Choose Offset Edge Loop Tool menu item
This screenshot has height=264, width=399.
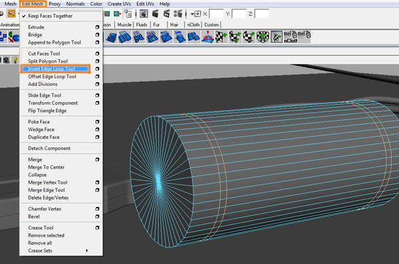[x=52, y=77]
